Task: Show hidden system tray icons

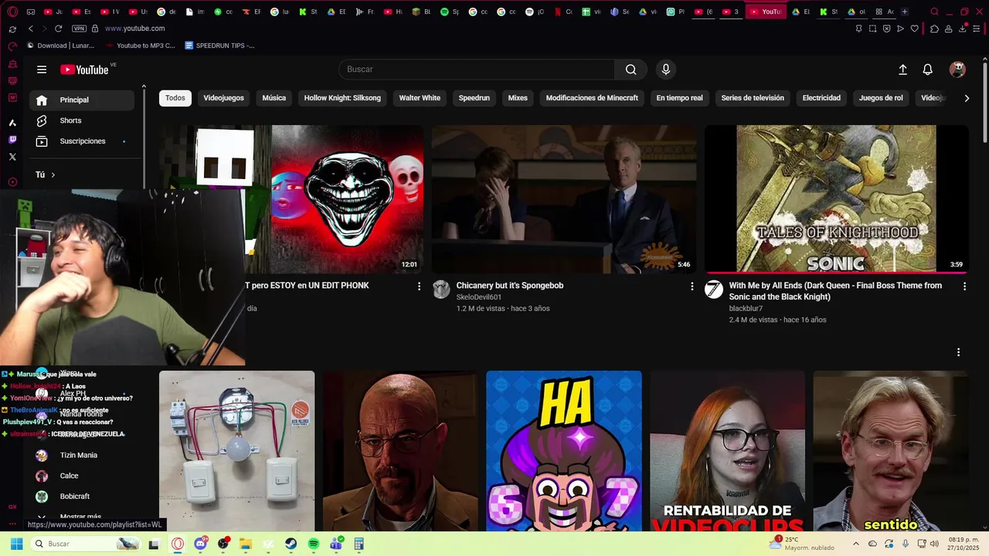Action: point(855,544)
